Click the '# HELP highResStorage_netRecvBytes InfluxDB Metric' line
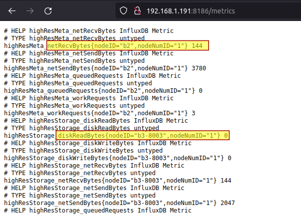Image resolution: width=301 pixels, height=215 pixels. point(94,166)
